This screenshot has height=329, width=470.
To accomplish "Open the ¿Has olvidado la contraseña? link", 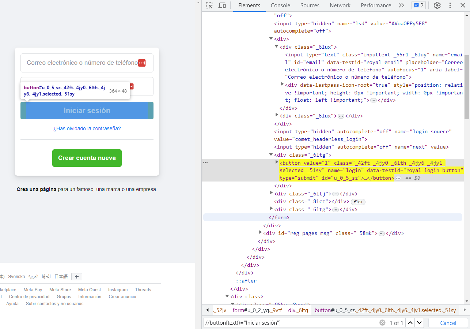I will pos(87,128).
